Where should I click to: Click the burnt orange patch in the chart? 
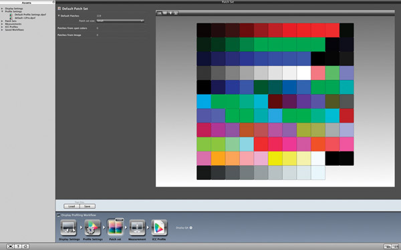point(247,130)
